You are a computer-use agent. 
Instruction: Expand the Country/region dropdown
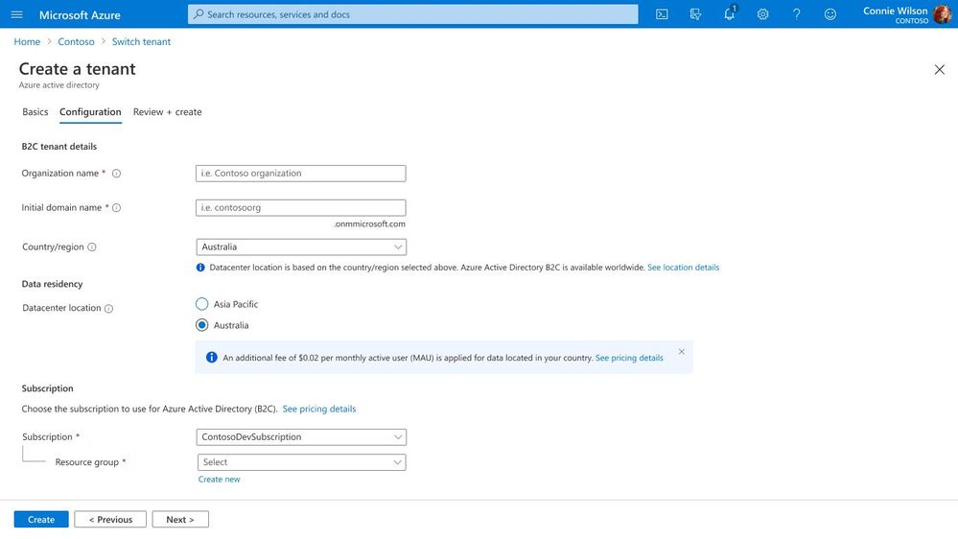tap(300, 246)
